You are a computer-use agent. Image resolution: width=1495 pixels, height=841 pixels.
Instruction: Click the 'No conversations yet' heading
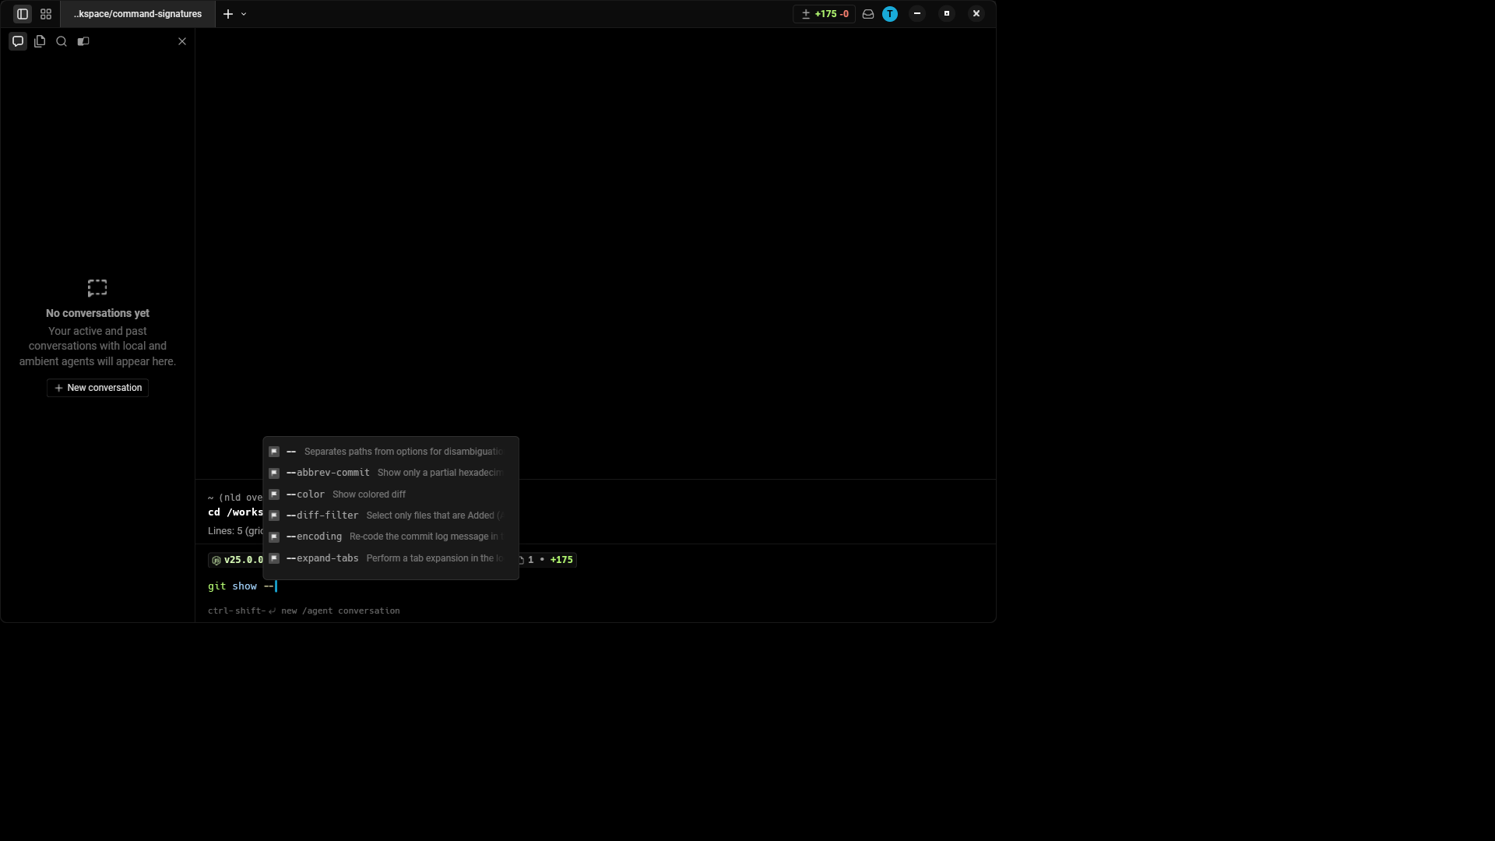[x=97, y=313]
